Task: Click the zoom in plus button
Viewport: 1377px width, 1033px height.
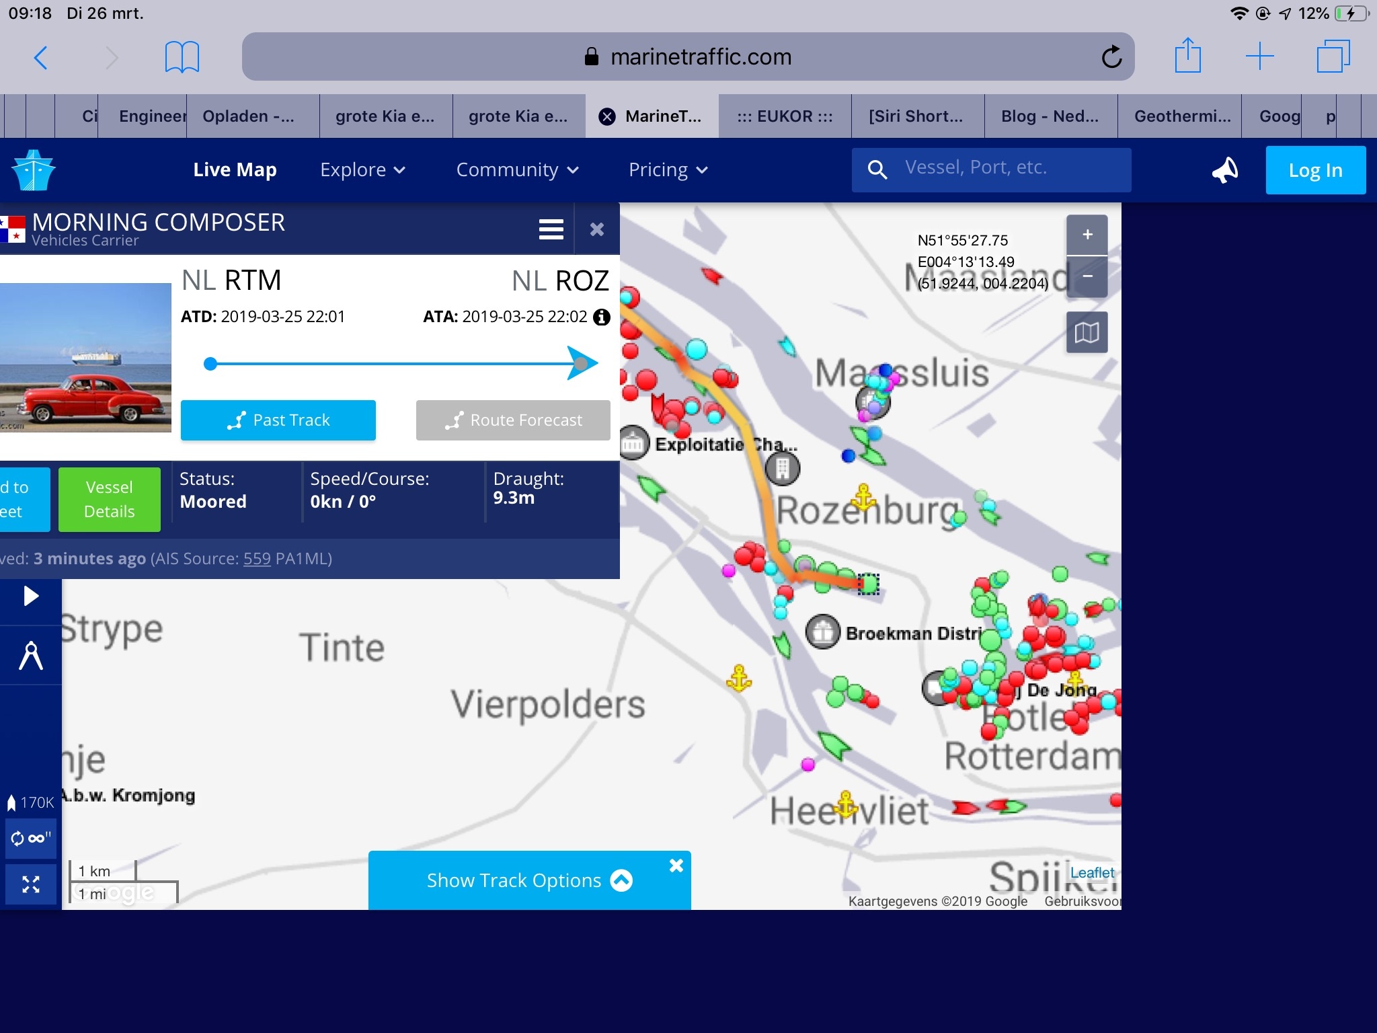Action: pos(1087,235)
